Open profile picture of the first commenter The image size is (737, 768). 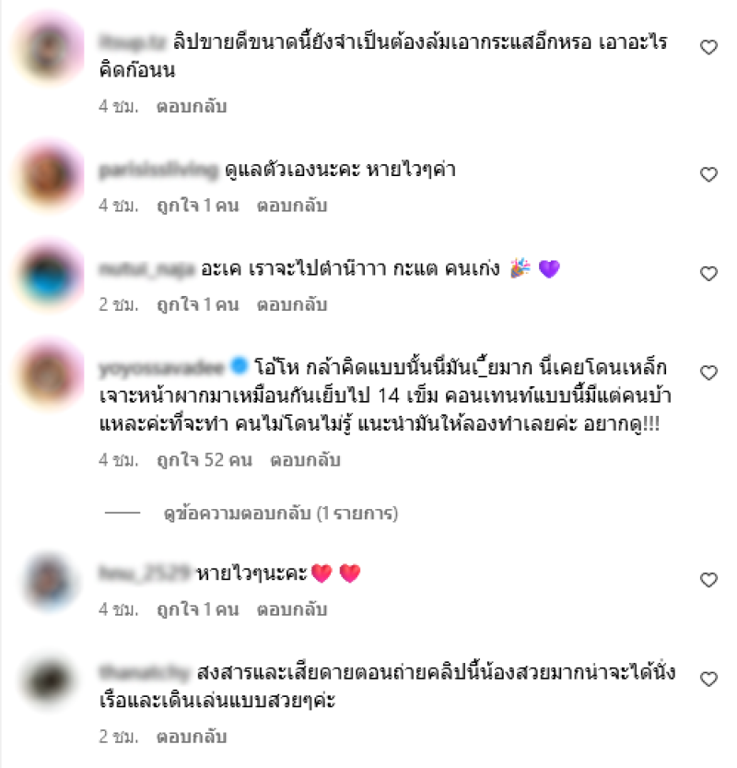(49, 48)
